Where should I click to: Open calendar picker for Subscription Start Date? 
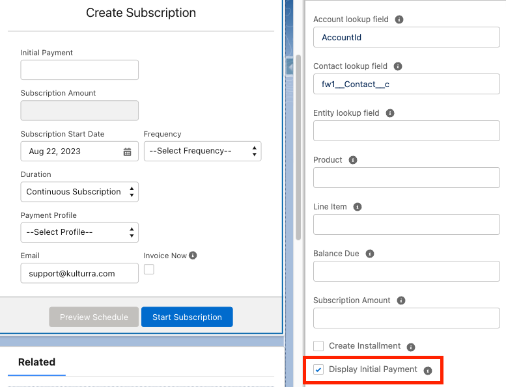[x=128, y=152]
